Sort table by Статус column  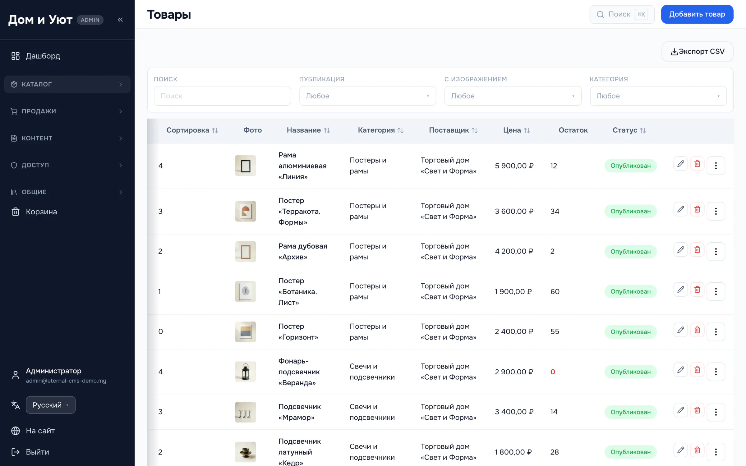(x=629, y=130)
